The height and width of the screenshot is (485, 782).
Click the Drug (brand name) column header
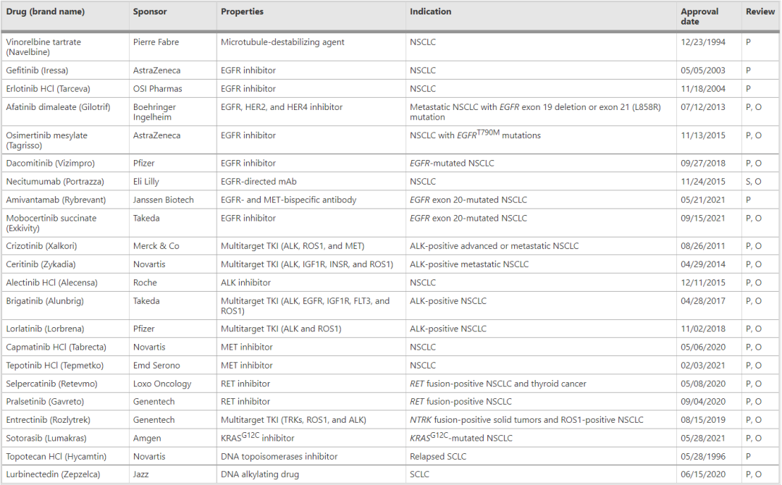(46, 12)
